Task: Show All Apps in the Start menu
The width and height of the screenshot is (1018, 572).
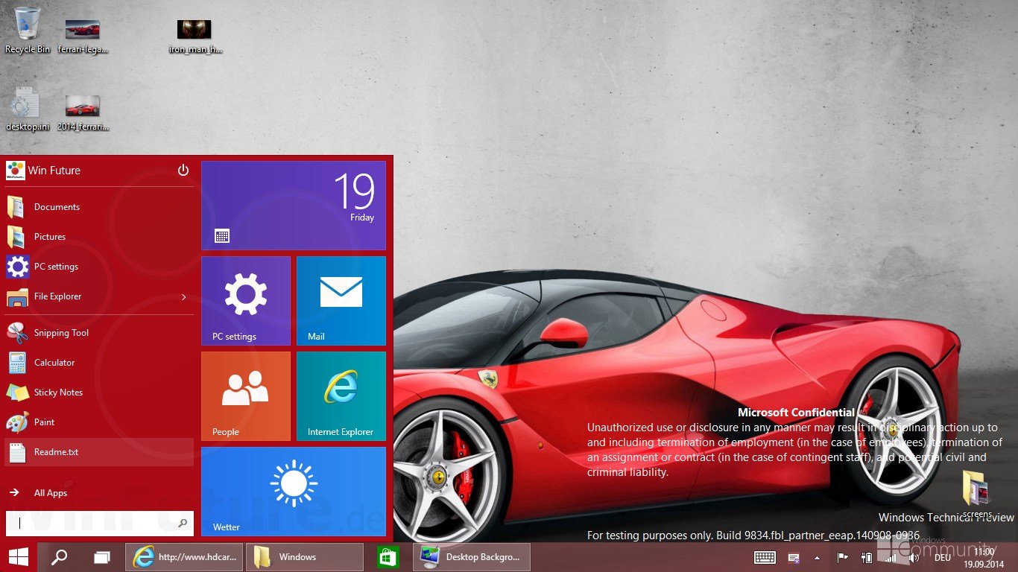Action: 99,493
